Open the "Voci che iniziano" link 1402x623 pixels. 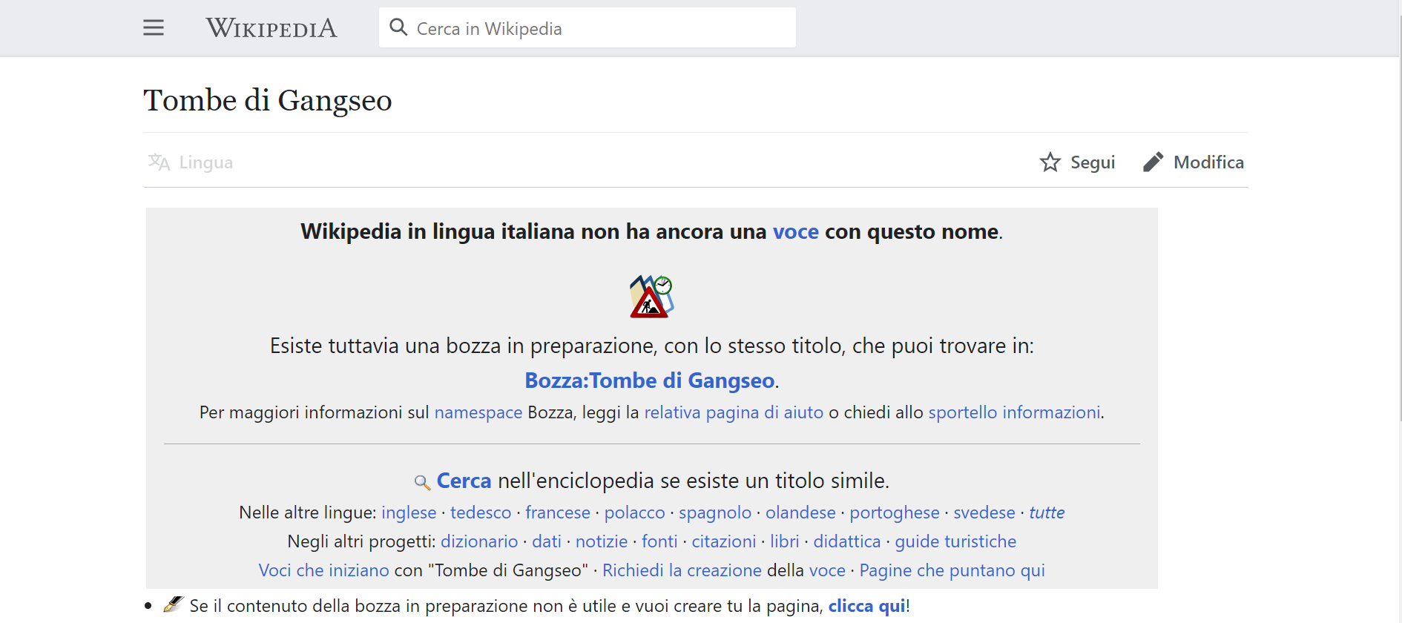pyautogui.click(x=323, y=570)
